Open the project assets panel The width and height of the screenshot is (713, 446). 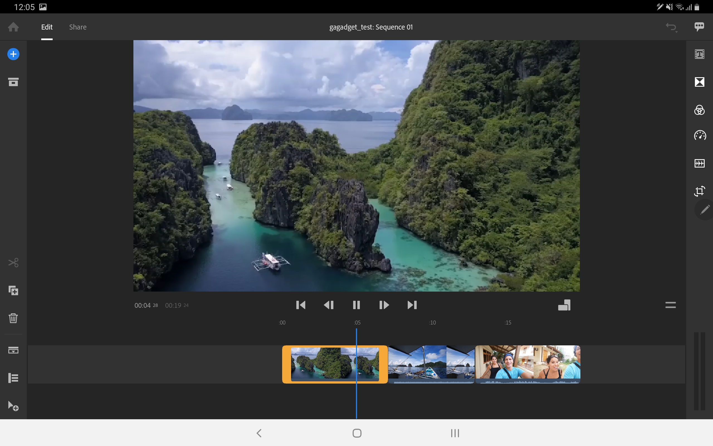[13, 82]
